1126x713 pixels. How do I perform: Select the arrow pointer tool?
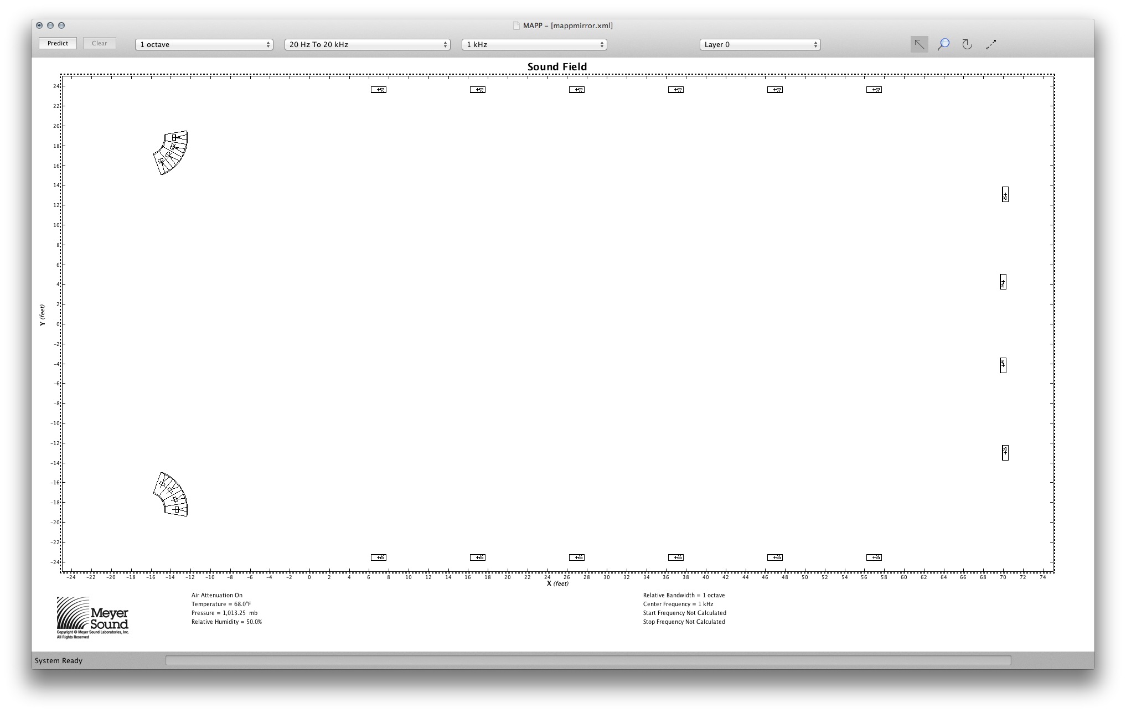[x=920, y=44]
